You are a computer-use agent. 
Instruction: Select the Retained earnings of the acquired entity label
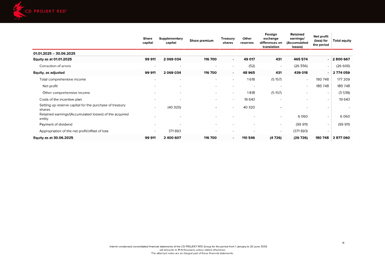pyautogui.click(x=84, y=116)
